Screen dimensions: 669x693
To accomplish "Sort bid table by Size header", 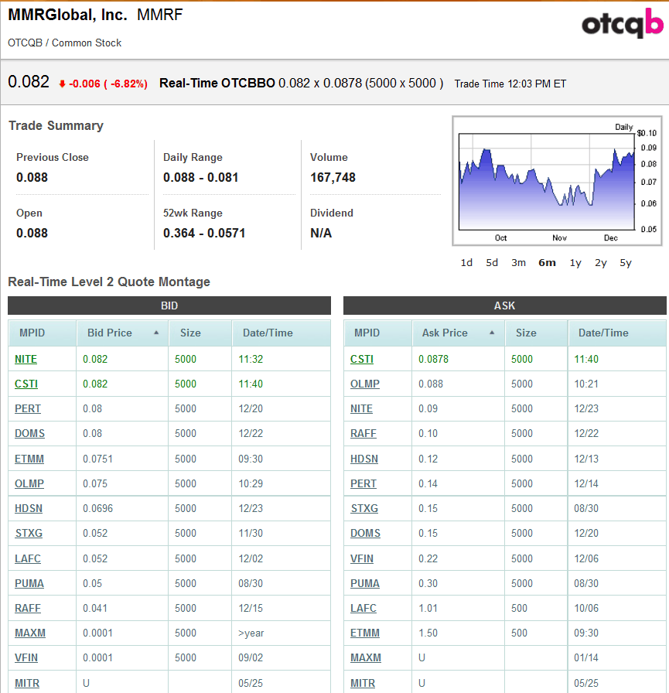I will (190, 333).
